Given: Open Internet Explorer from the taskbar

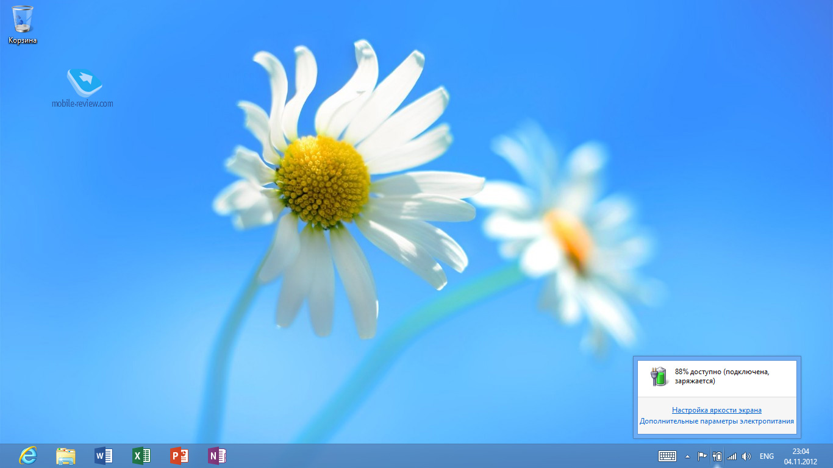Looking at the screenshot, I should (x=28, y=456).
